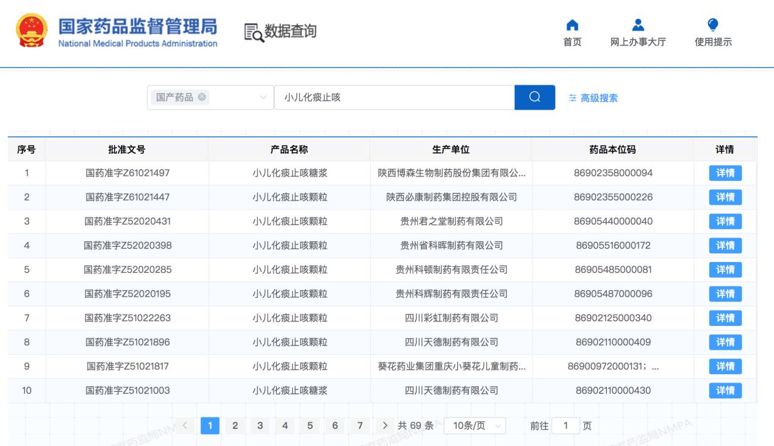
Task: Select page 6 in pagination
Action: pos(335,425)
